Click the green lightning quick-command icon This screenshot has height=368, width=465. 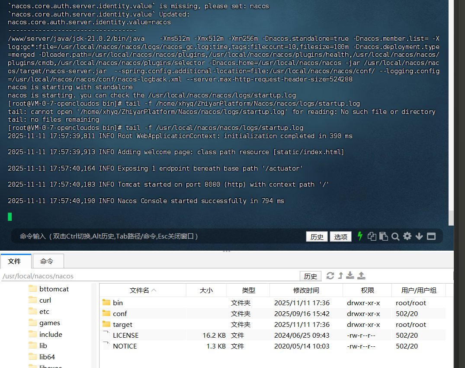pos(360,236)
